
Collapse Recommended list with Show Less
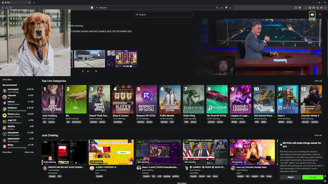[x=29, y=152]
